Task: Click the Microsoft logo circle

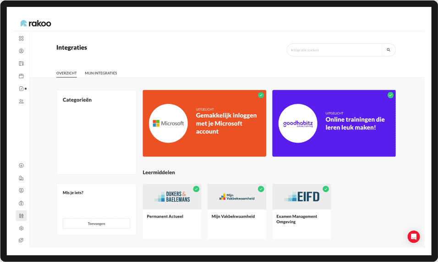Action: coord(169,123)
